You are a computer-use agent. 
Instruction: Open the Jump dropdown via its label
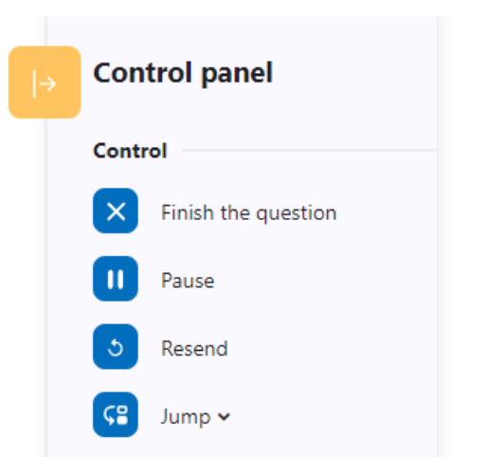click(x=186, y=417)
